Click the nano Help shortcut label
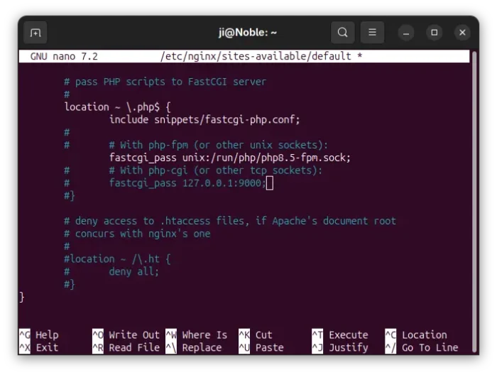Viewport: 497px width, 375px height. tap(46, 335)
